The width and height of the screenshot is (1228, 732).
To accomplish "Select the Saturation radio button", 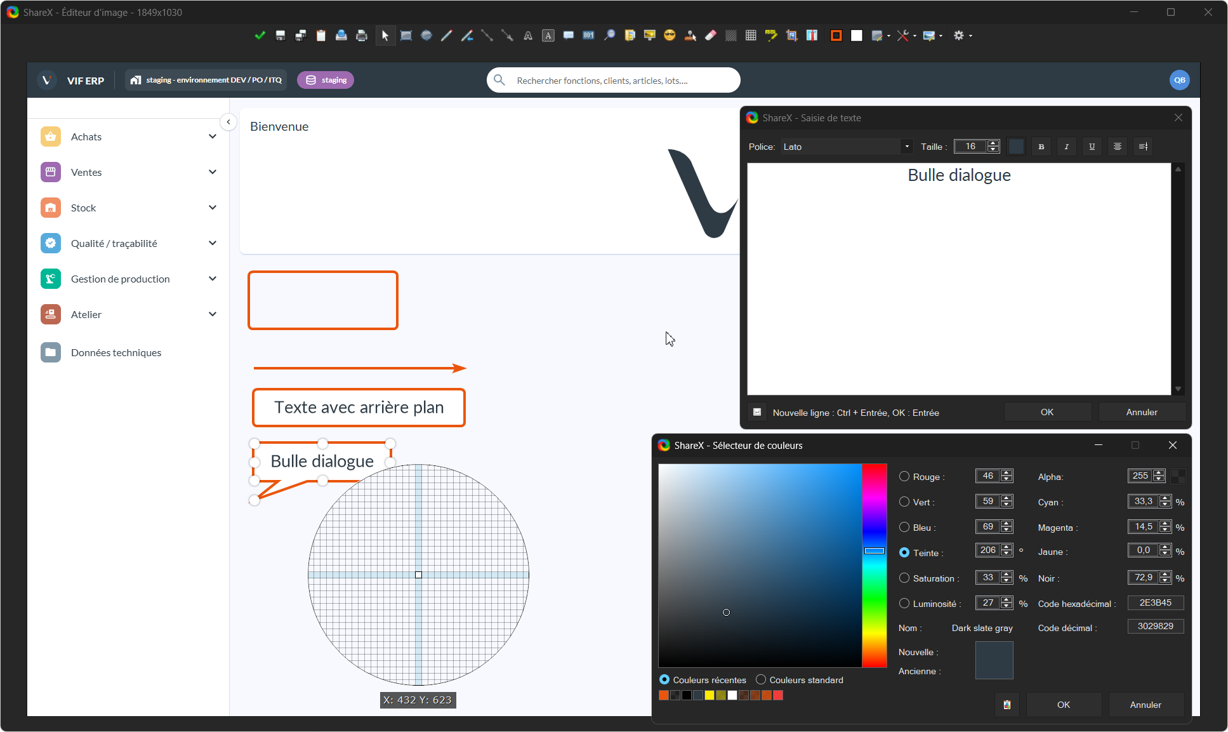I will pyautogui.click(x=904, y=578).
